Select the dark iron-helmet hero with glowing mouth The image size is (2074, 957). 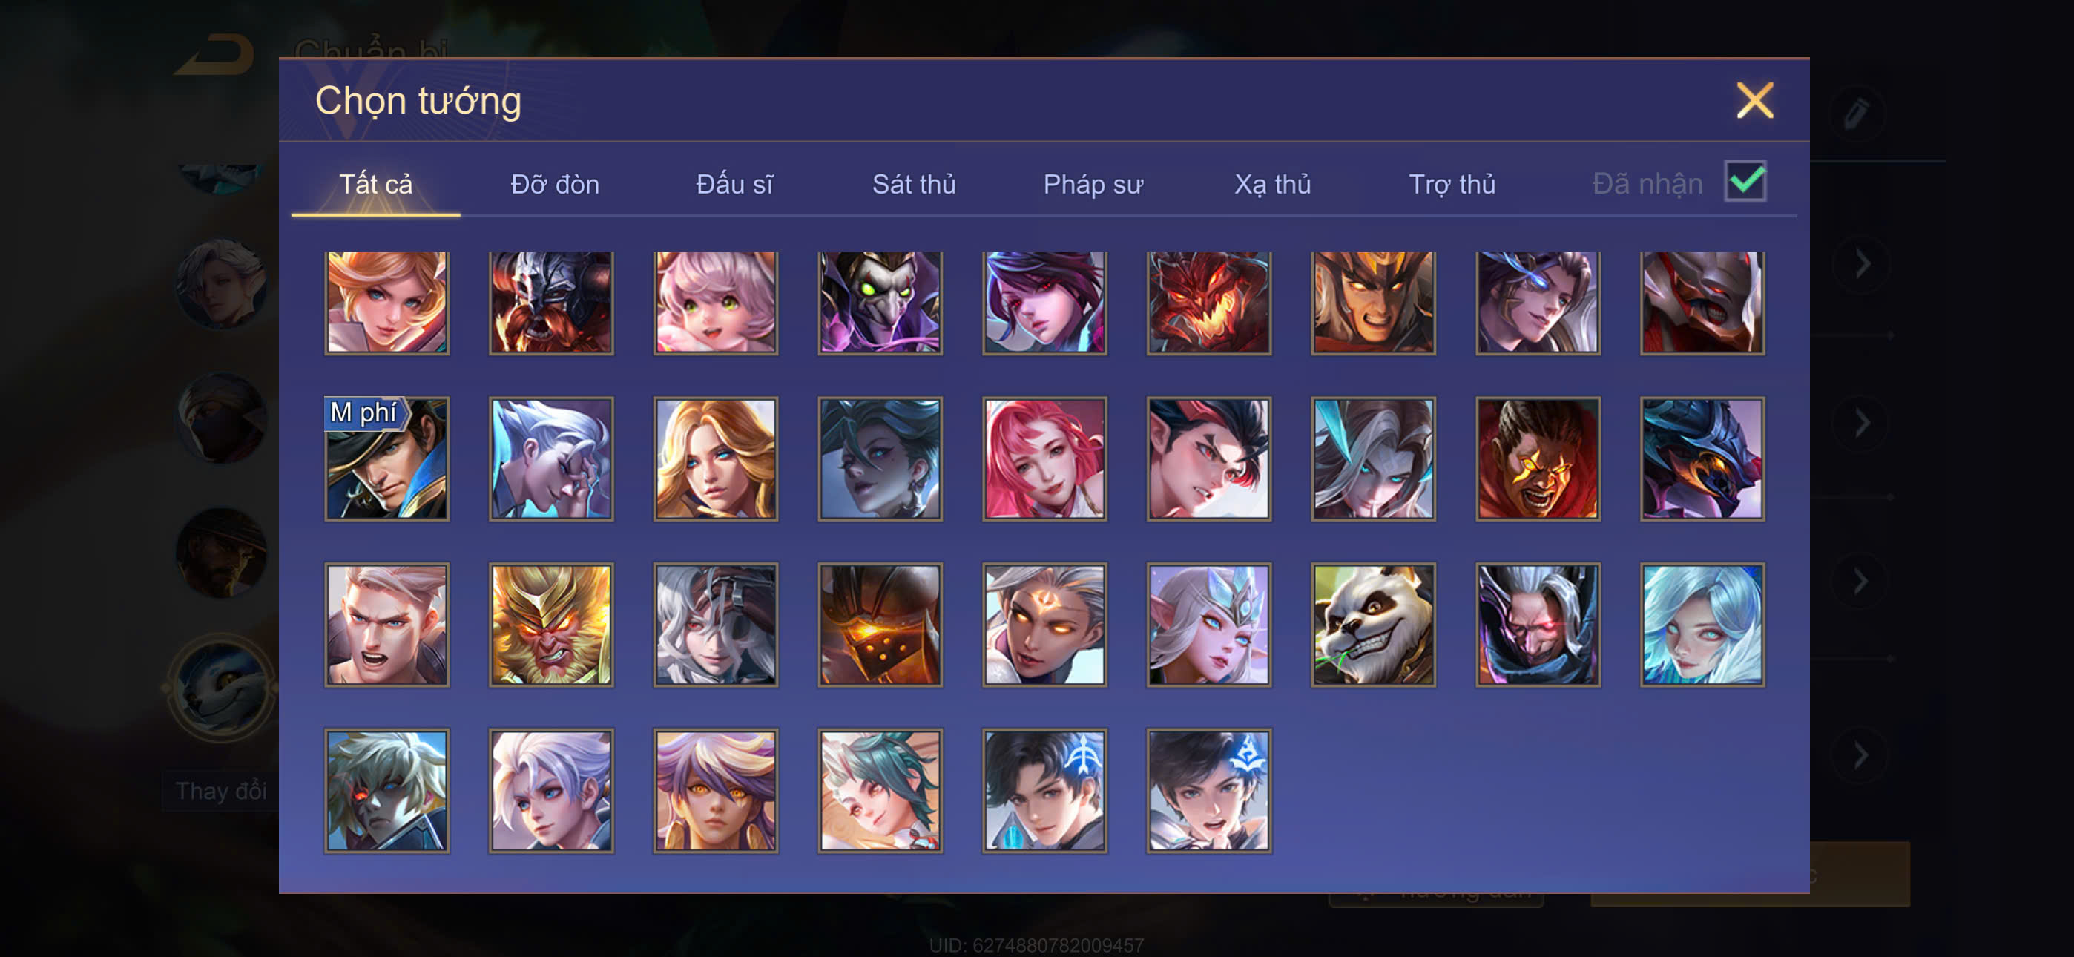880,625
